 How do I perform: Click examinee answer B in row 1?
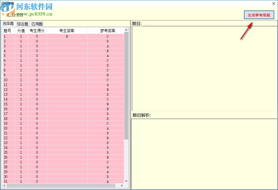coord(67,36)
